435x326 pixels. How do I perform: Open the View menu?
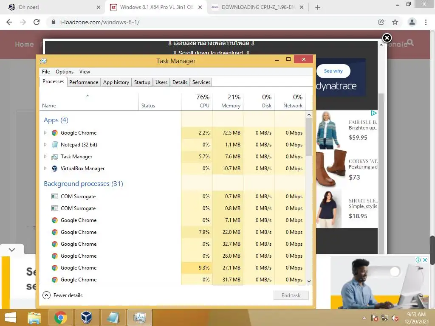pos(85,71)
